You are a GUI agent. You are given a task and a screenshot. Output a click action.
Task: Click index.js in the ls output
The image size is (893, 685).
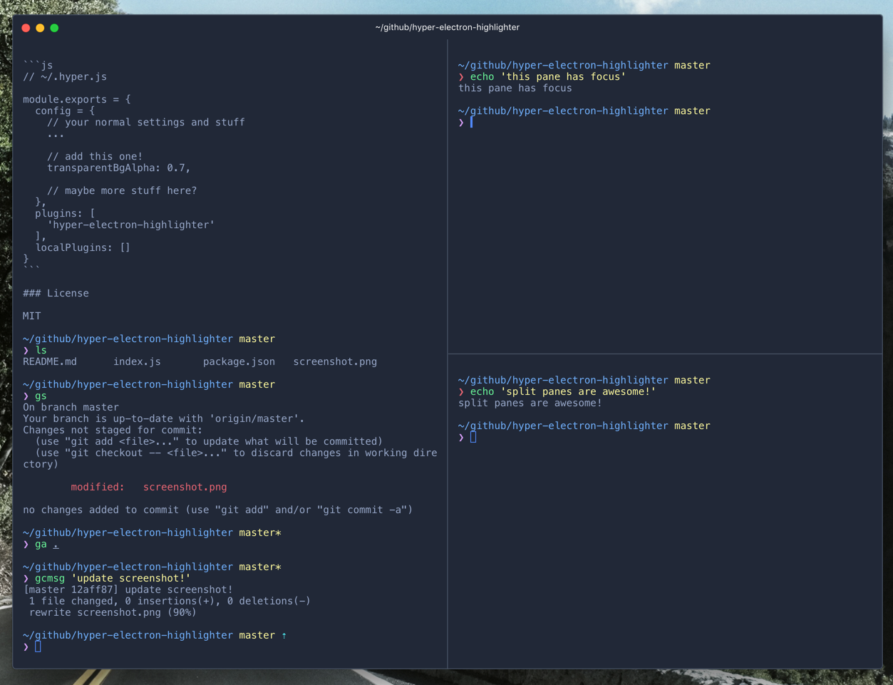click(137, 362)
